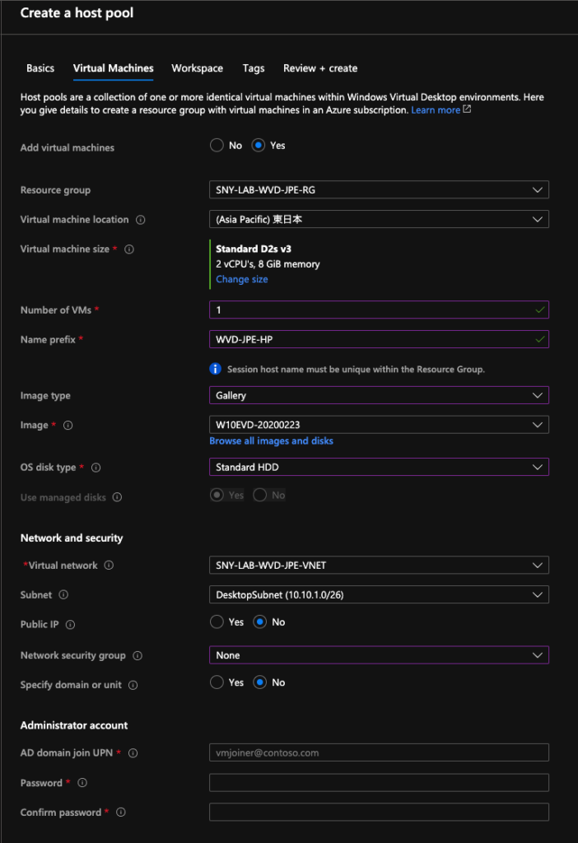The height and width of the screenshot is (843, 578).
Task: Click info icon next to Virtual machine location
Action: tap(140, 220)
